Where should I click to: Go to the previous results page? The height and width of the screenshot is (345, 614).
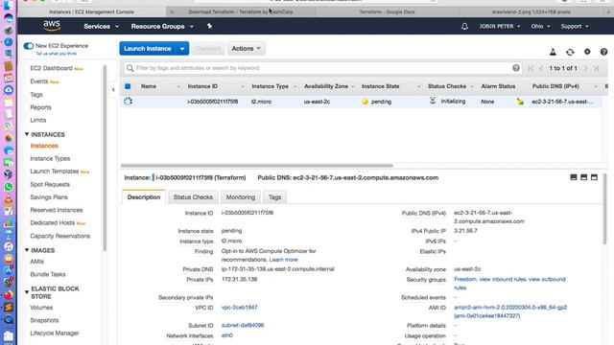[541, 68]
